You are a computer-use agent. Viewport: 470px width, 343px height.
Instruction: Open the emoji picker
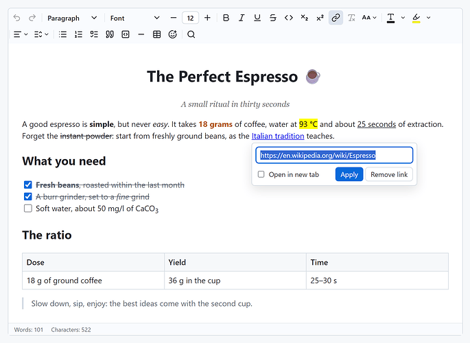coord(173,34)
